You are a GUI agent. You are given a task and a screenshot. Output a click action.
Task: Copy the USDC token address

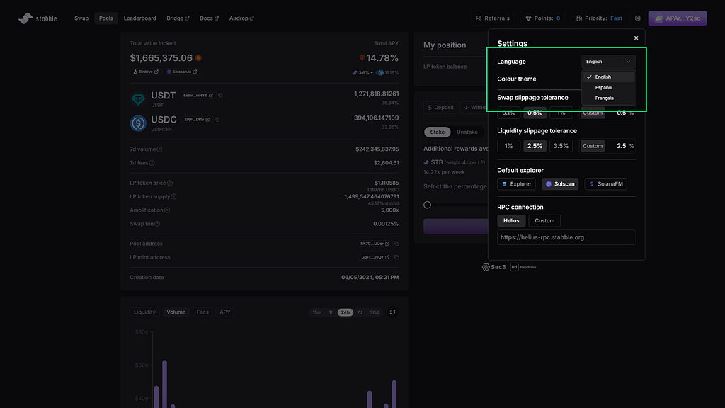(x=217, y=119)
